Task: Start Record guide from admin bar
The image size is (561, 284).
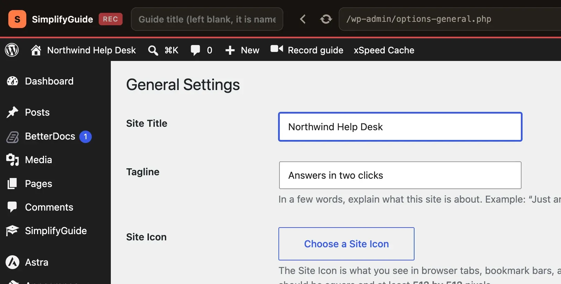Action: tap(315, 50)
